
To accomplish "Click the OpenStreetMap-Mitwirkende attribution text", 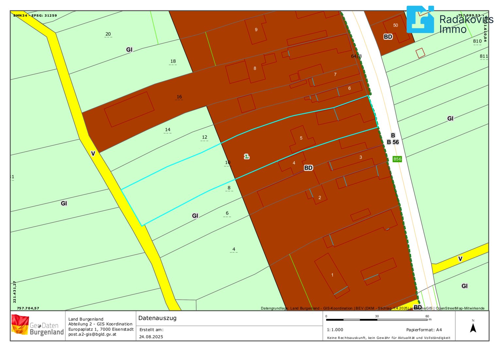I will 460,308.
